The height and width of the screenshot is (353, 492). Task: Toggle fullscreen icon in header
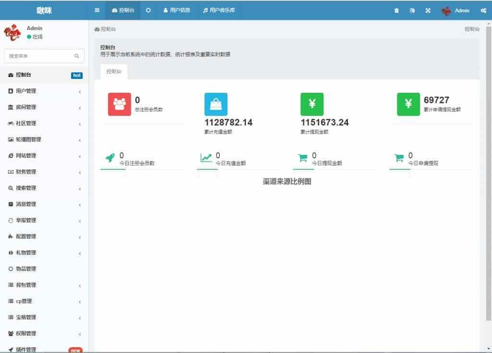click(428, 11)
